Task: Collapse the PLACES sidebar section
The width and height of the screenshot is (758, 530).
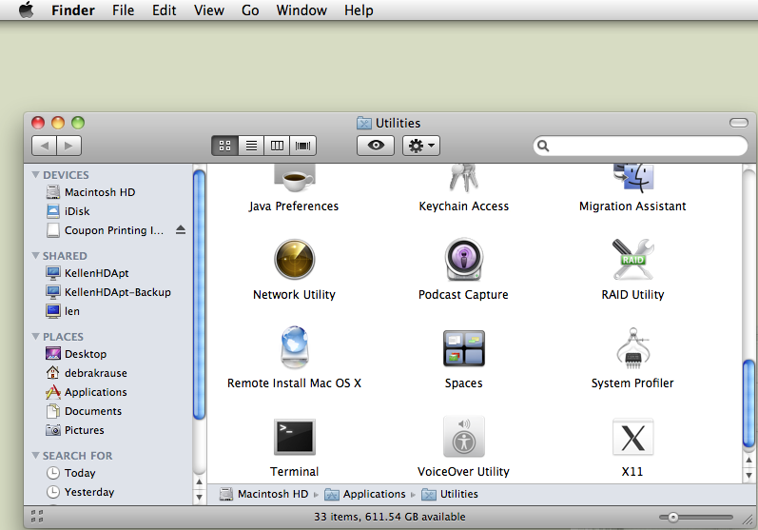Action: coord(35,336)
